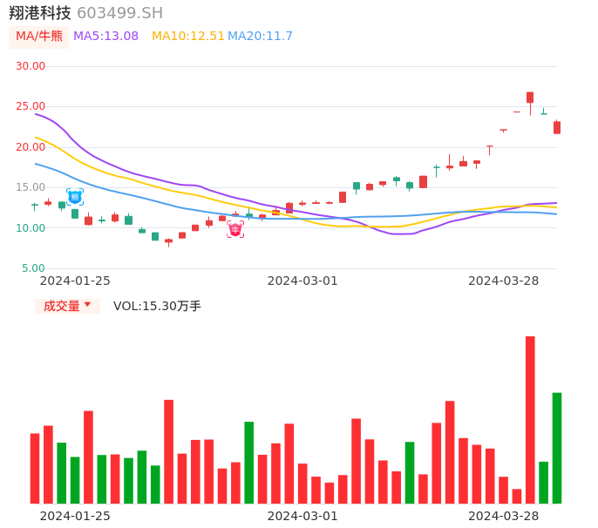The height and width of the screenshot is (528, 598).
Task: Select the MA/牛熊 indicator button
Action: (39, 37)
